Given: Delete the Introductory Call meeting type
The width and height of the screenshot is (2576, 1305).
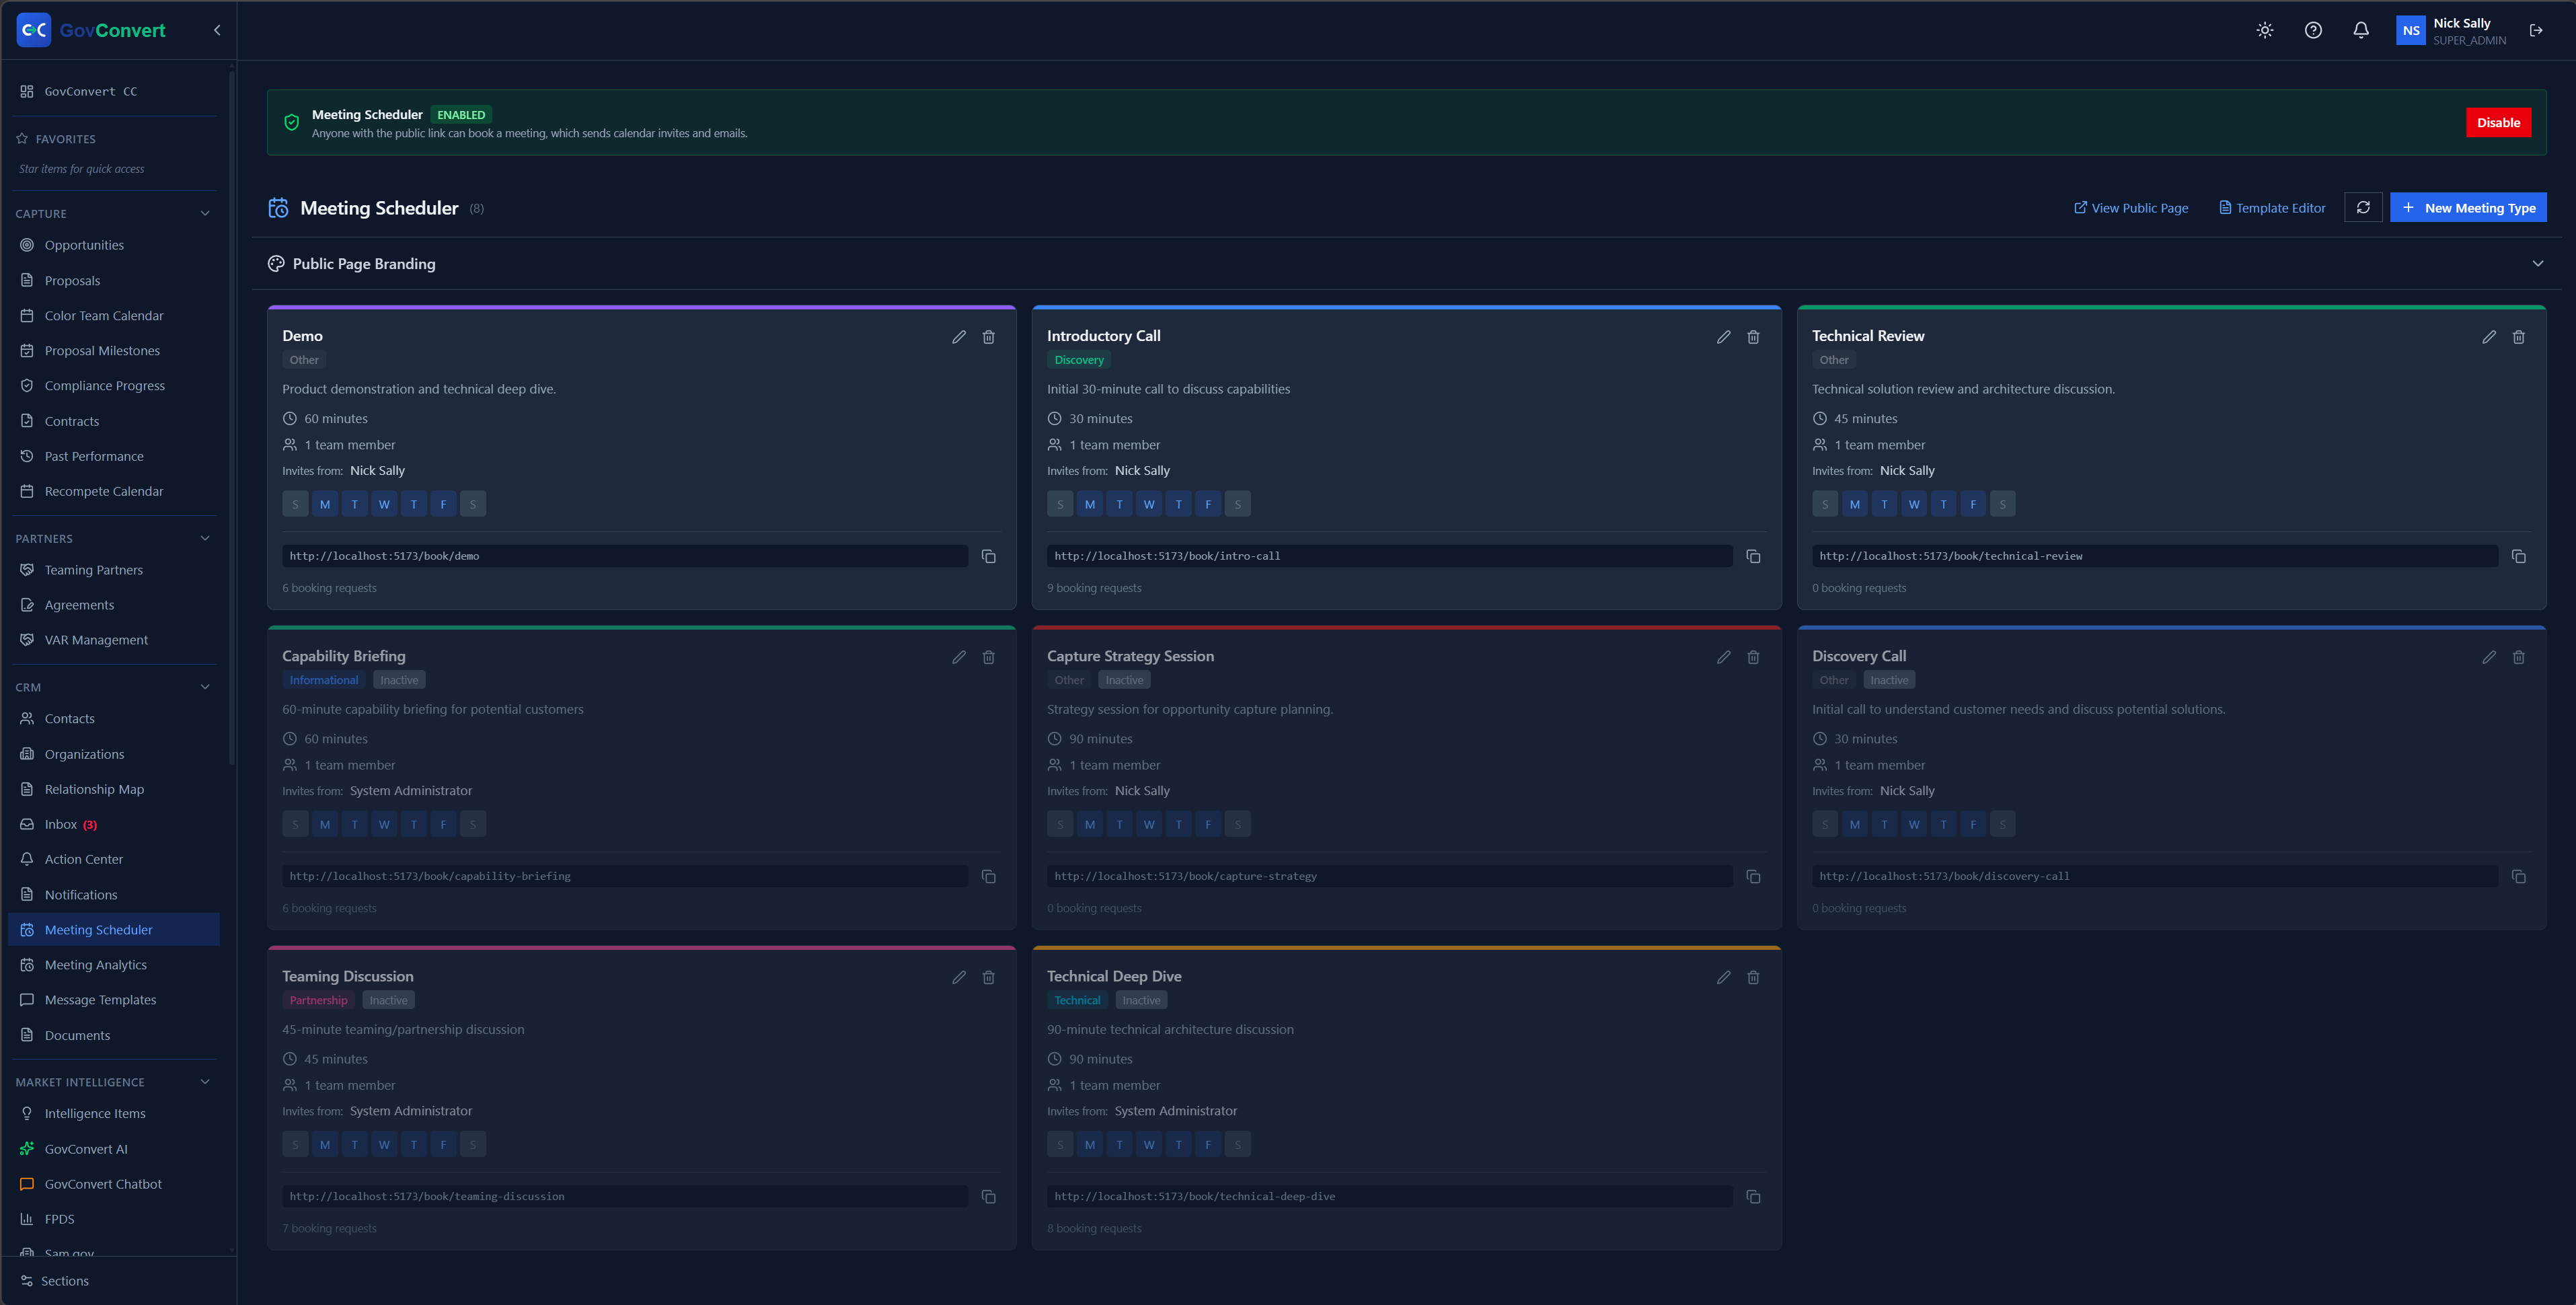Looking at the screenshot, I should (1753, 337).
